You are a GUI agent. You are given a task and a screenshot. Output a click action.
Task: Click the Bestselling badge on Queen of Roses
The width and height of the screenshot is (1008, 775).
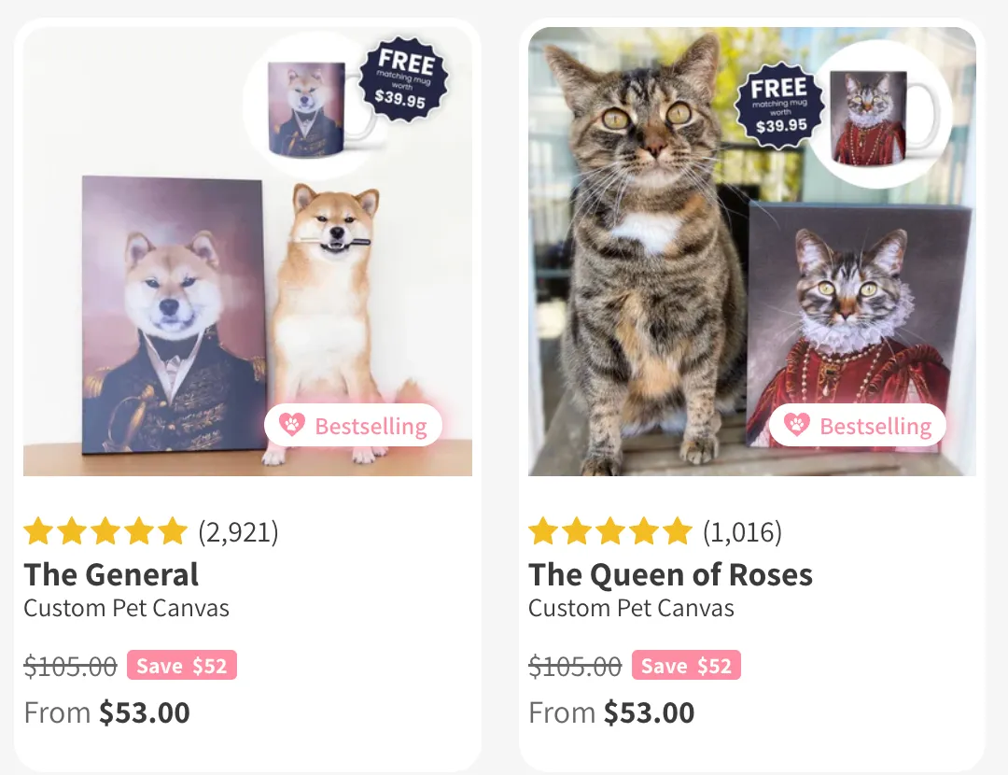[x=859, y=426]
